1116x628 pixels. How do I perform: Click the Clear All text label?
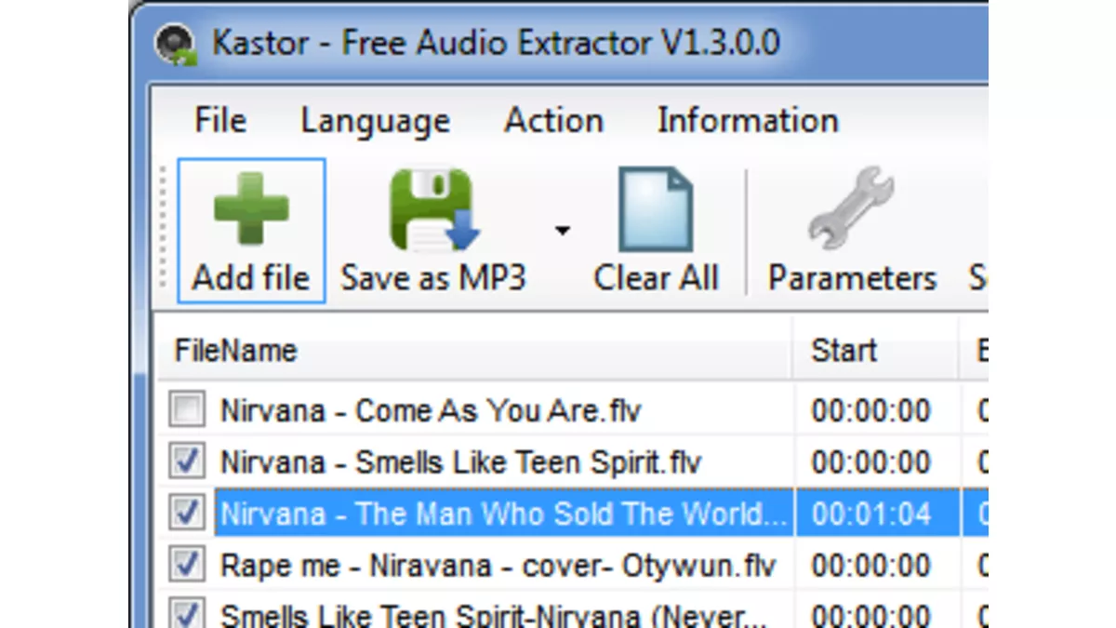pos(656,277)
